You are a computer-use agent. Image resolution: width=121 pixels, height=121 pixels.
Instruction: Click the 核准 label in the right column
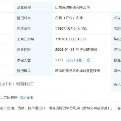pos(117,60)
